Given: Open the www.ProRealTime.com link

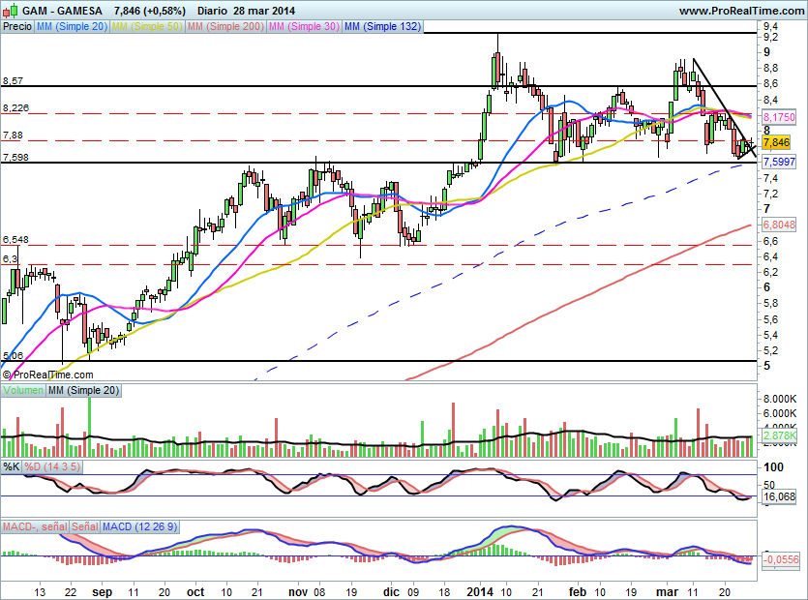Looking at the screenshot, I should click(741, 11).
